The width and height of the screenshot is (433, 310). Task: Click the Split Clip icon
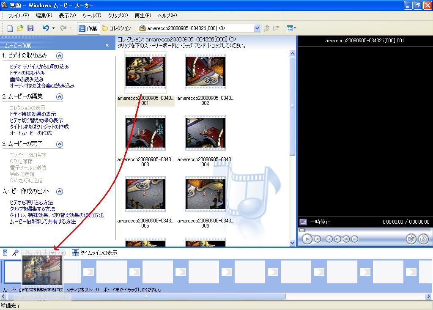[411, 239]
